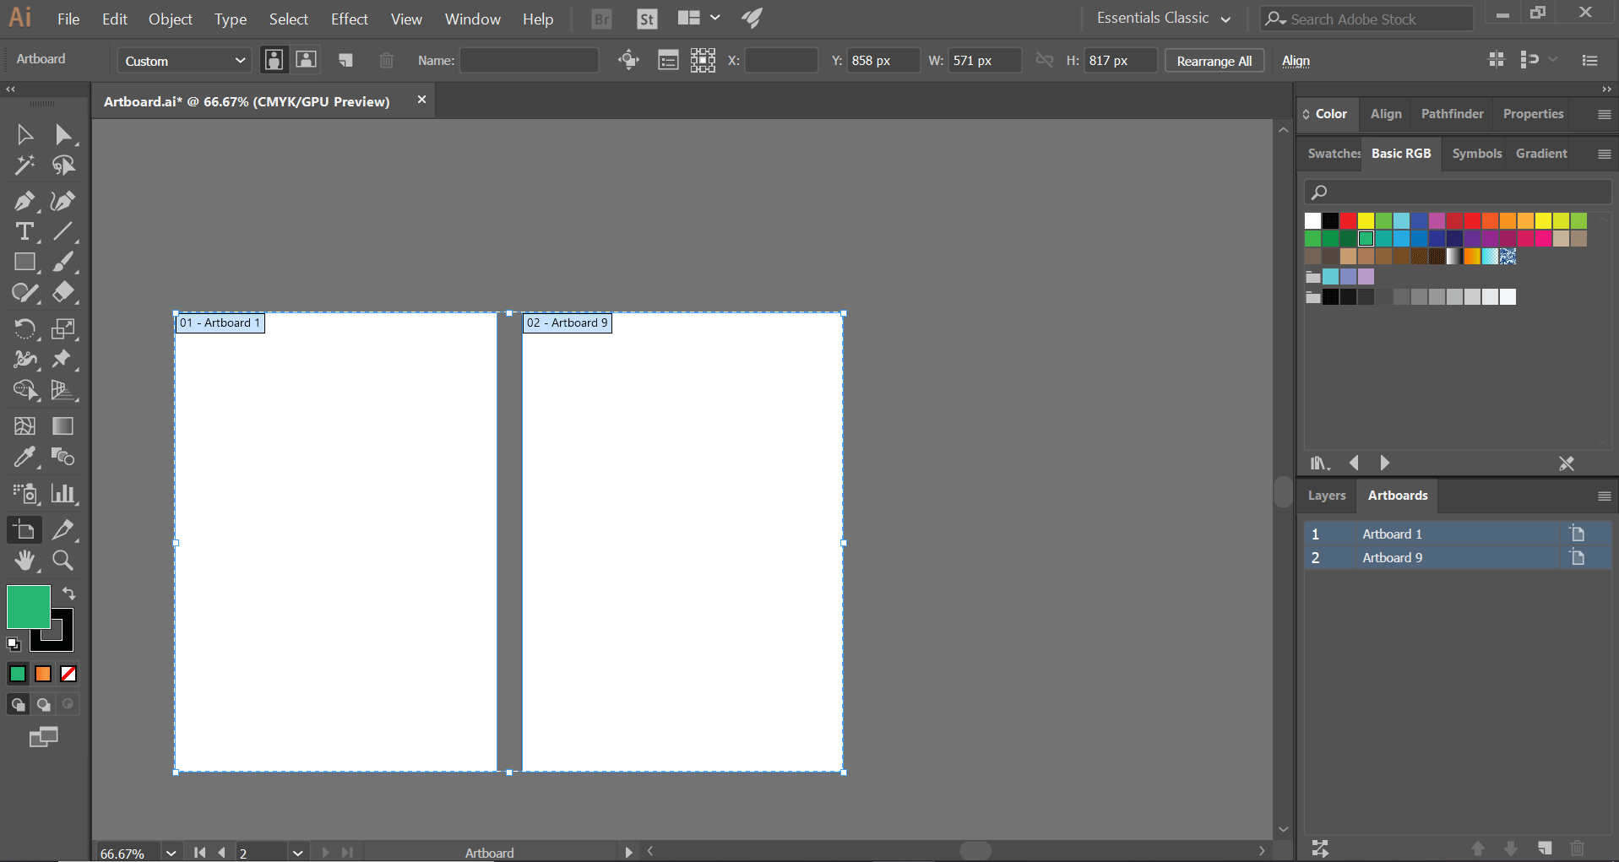Swap fill and stroke colors
Viewport: 1619px width, 862px height.
click(x=69, y=594)
